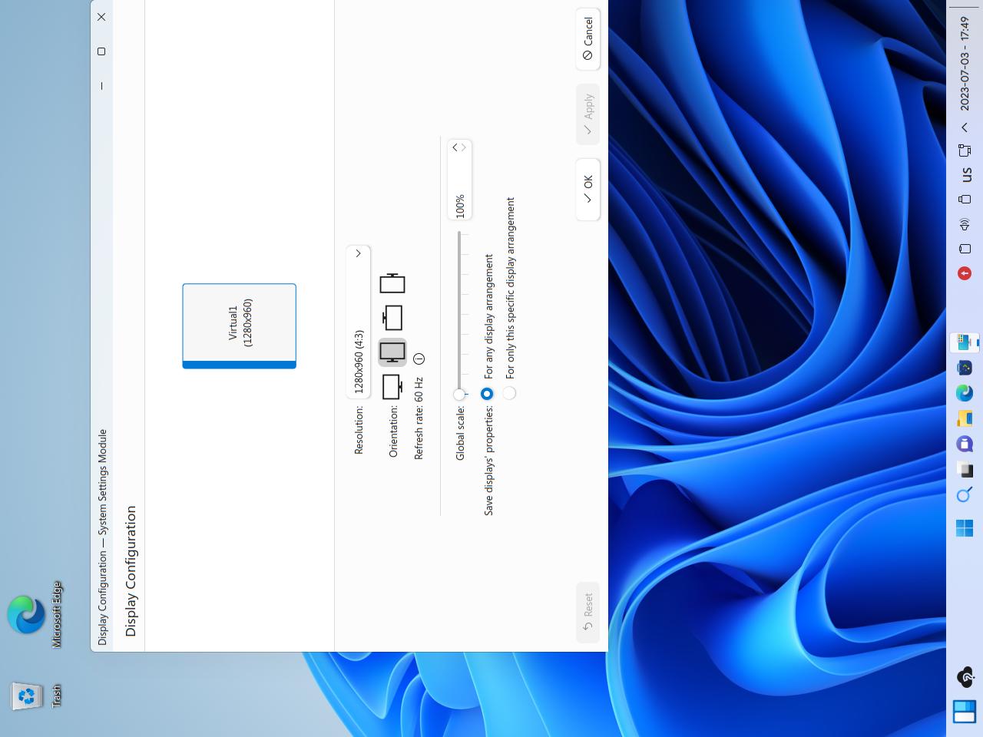
Task: Launch Edge browser from the panel
Action: pyautogui.click(x=965, y=394)
